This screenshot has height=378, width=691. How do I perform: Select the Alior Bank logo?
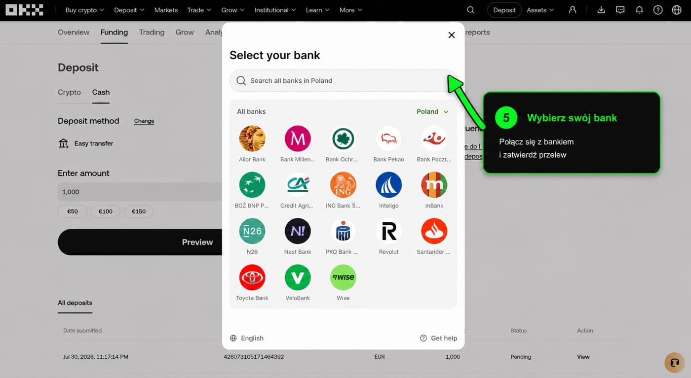[252, 138]
